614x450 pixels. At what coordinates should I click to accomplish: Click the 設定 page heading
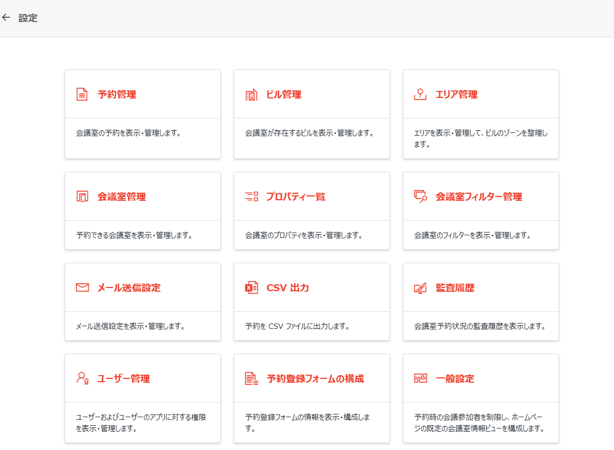pos(28,18)
